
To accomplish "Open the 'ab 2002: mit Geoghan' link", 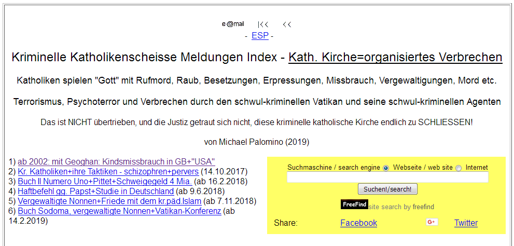I will tap(116, 161).
